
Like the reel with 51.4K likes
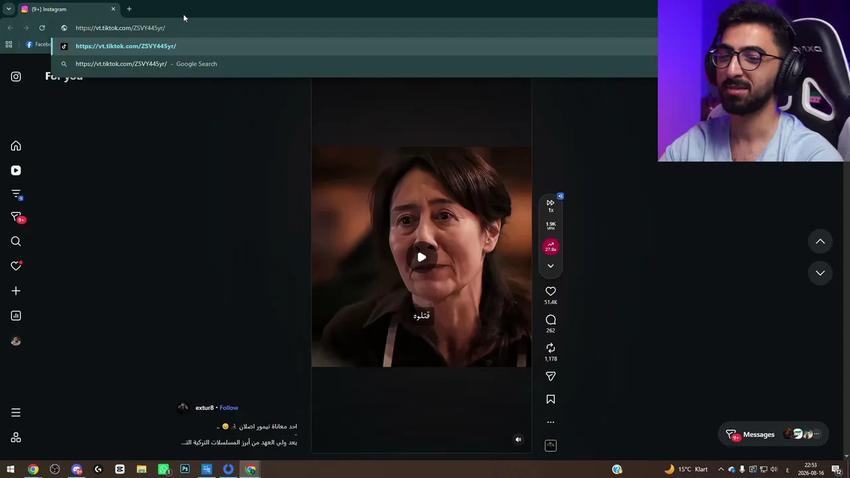[551, 291]
